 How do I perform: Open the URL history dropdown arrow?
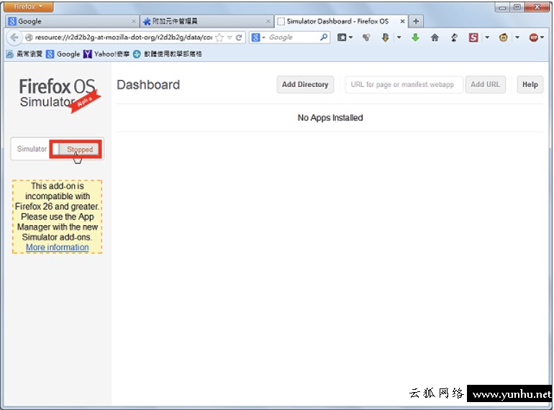click(x=230, y=37)
